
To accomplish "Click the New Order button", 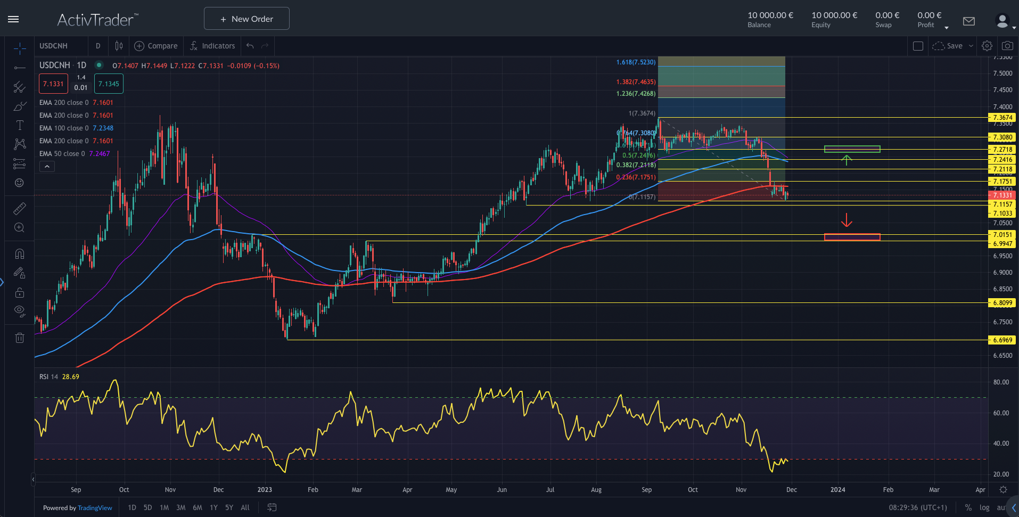I will (246, 18).
